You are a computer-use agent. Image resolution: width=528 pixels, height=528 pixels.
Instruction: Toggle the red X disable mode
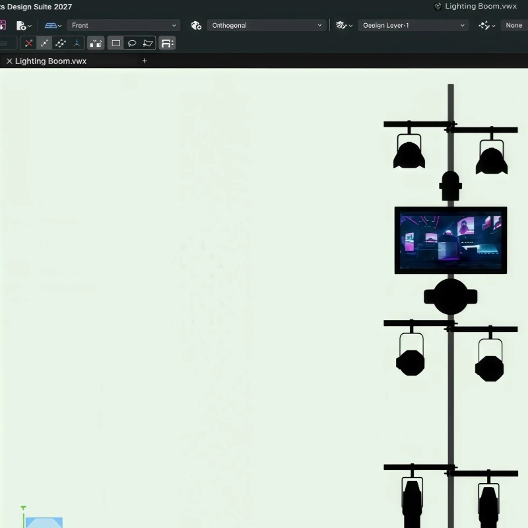click(x=28, y=43)
